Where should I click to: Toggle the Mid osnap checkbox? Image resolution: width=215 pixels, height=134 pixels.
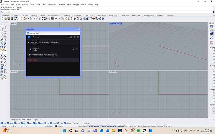point(22,123)
